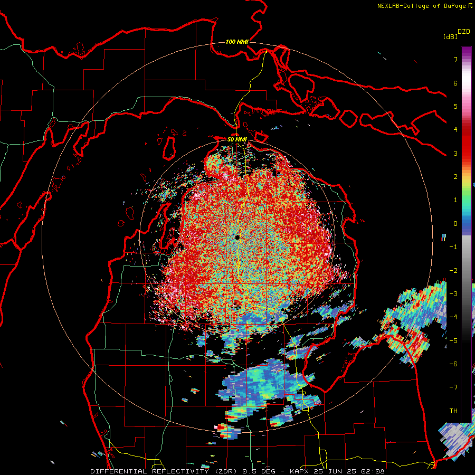This screenshot has width=475, height=475.
Task: Click the 100 NMI range ring label
Action: point(237,42)
